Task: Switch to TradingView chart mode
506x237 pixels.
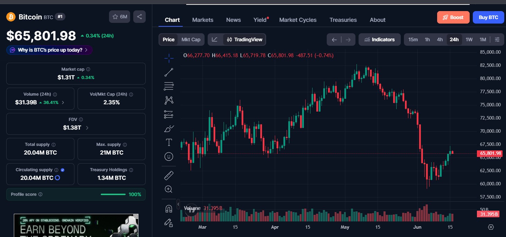Action: (245, 39)
